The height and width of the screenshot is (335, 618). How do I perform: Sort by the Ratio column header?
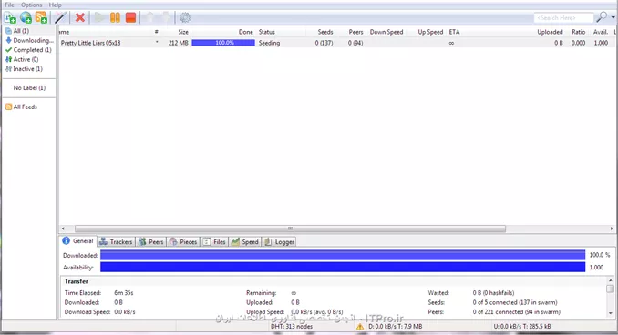pyautogui.click(x=579, y=32)
